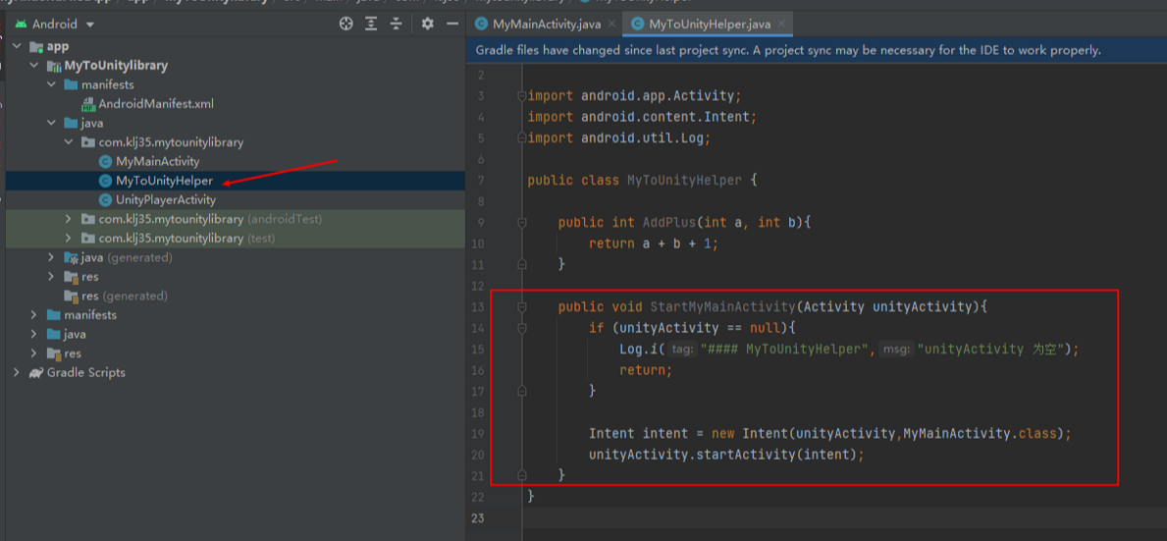
Task: Click StartMyMainActivity method name in code
Action: (723, 306)
